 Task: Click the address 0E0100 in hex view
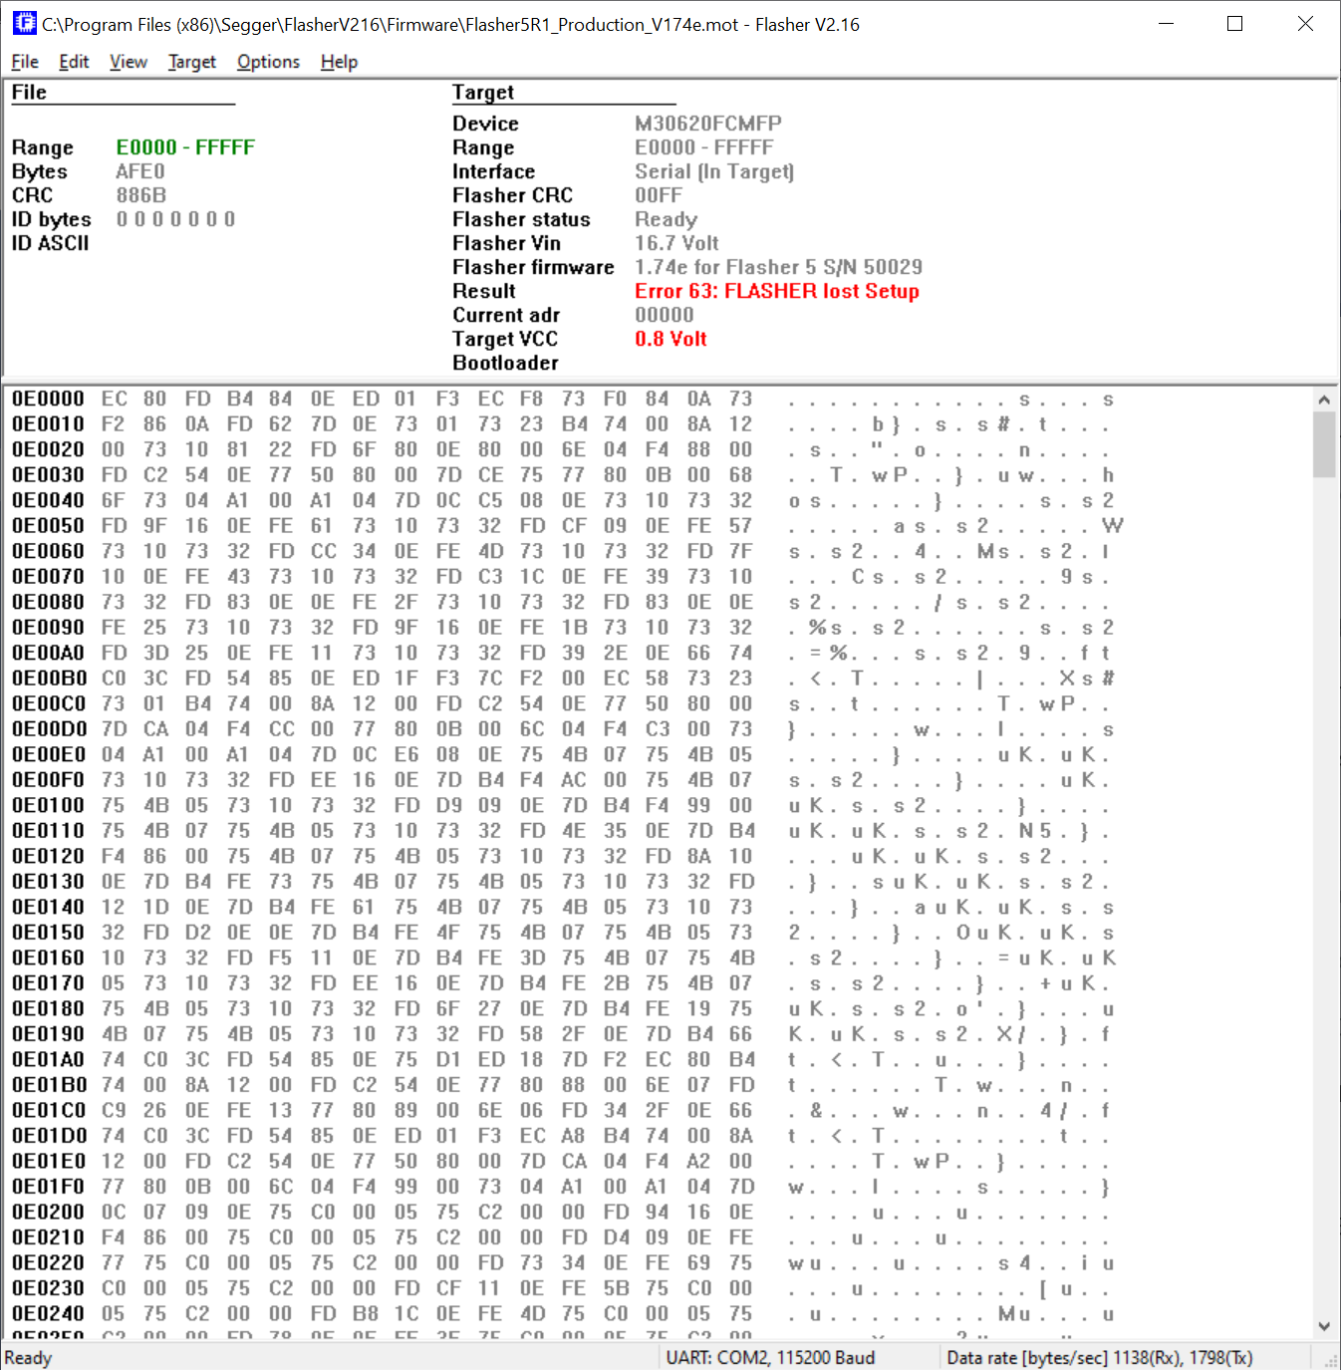pyautogui.click(x=48, y=806)
